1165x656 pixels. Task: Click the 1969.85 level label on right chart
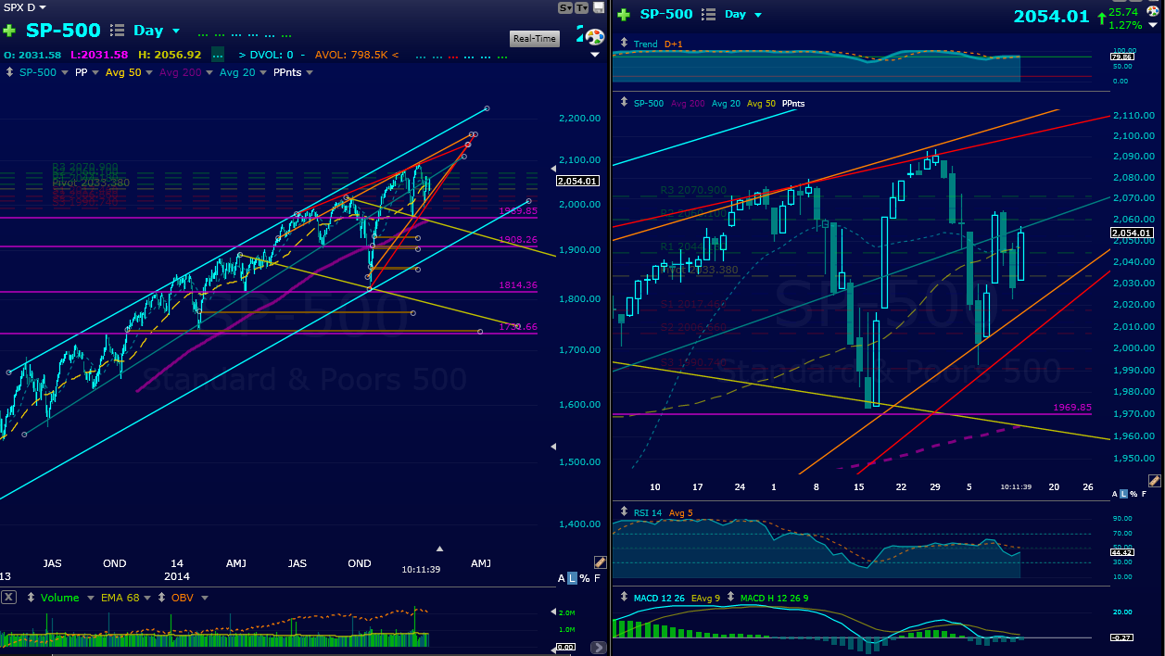click(x=1072, y=408)
